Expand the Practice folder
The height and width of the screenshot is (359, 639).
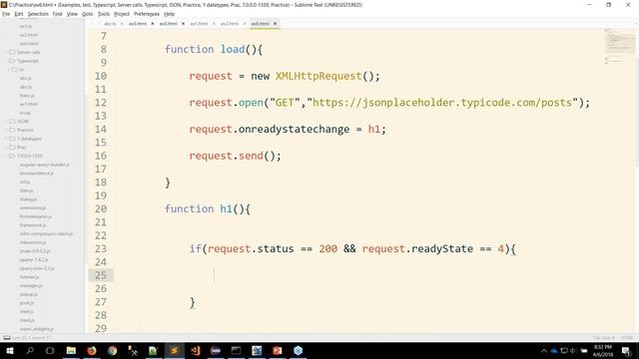pos(7,130)
